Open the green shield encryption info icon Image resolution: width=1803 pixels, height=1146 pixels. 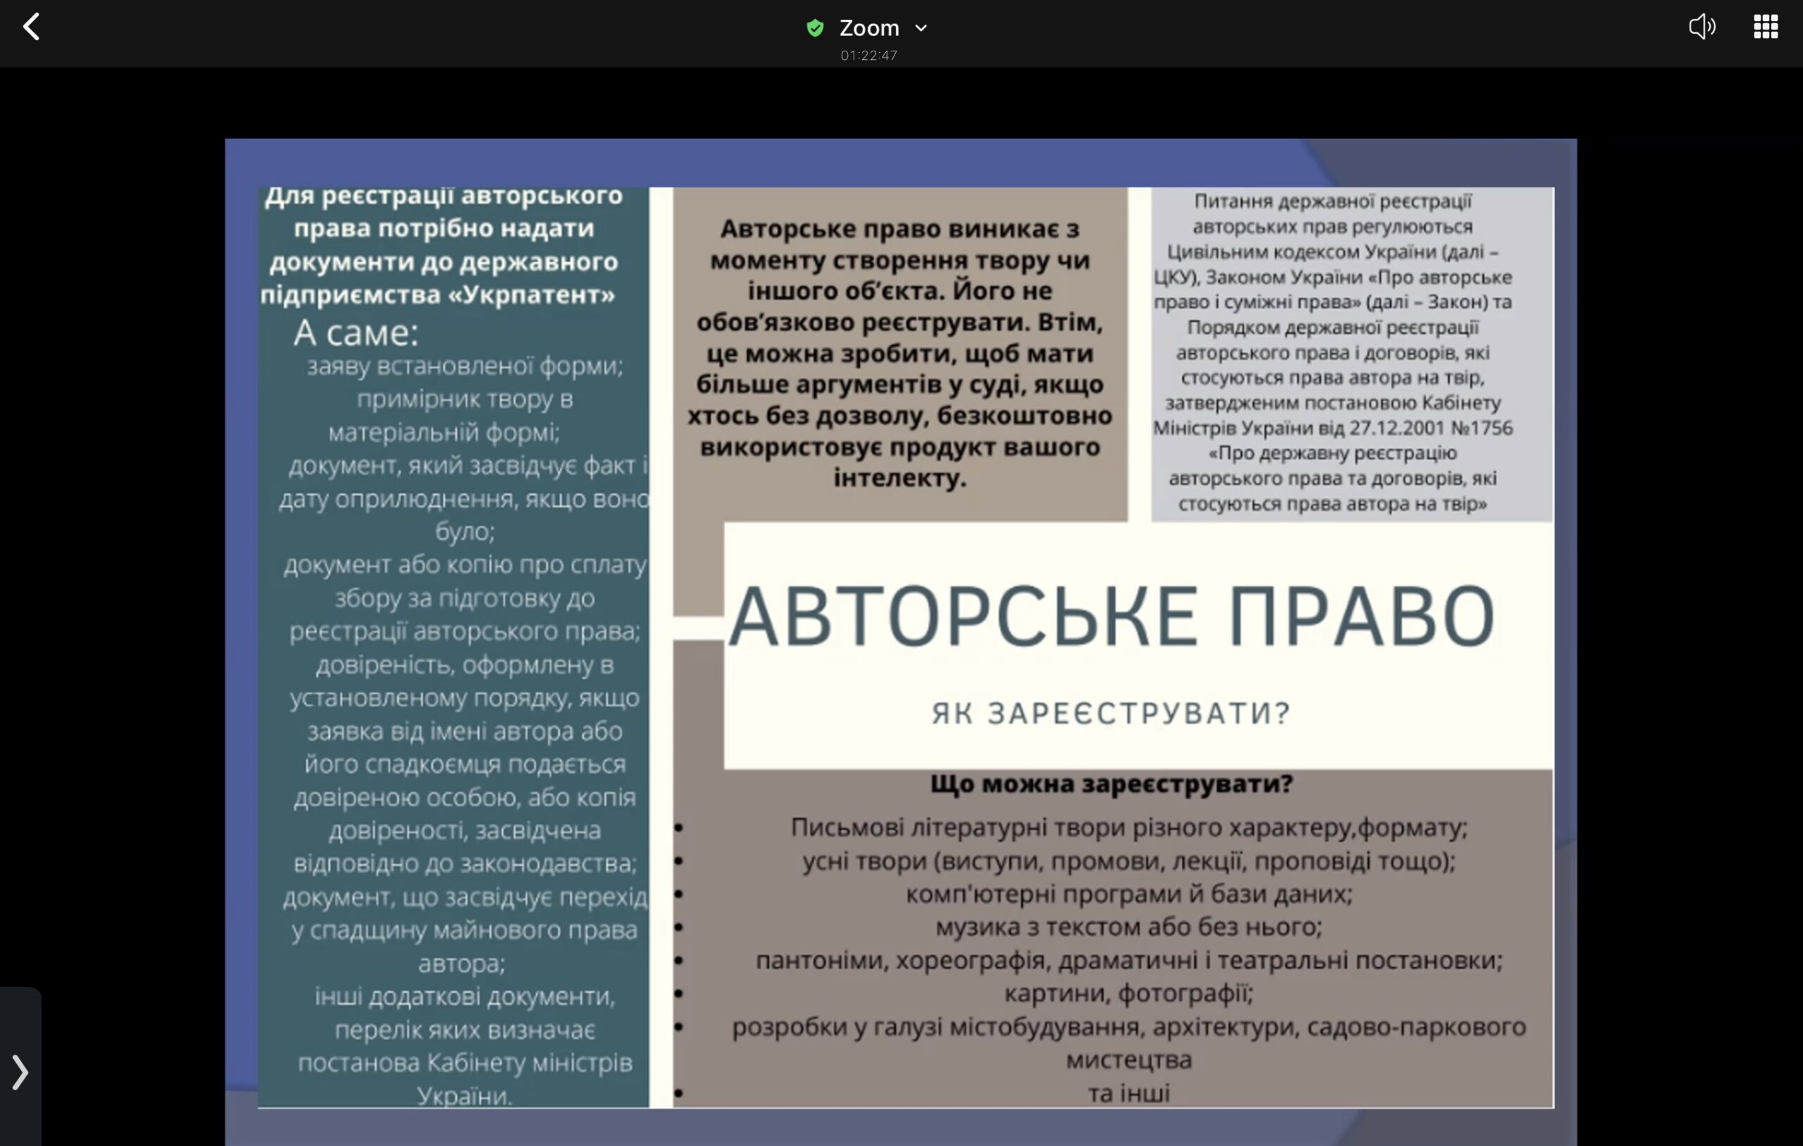click(815, 27)
